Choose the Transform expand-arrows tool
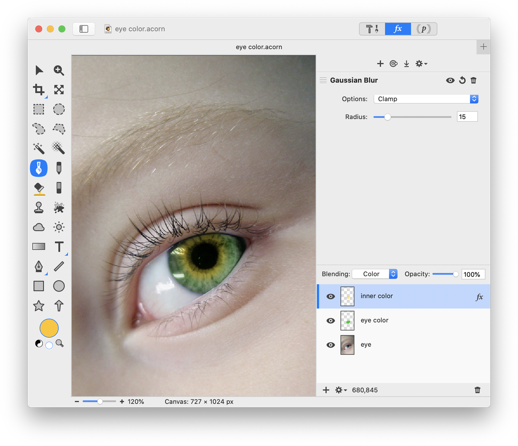Image resolution: width=518 pixels, height=446 pixels. click(59, 89)
